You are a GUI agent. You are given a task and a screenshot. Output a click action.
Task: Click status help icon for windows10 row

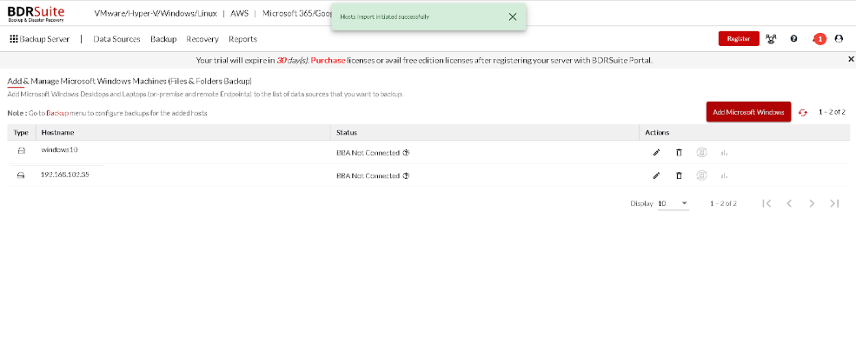[406, 153]
